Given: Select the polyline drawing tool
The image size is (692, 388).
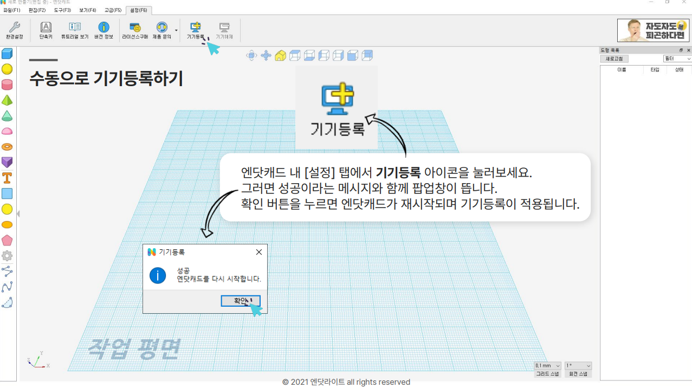Looking at the screenshot, I should (x=7, y=271).
